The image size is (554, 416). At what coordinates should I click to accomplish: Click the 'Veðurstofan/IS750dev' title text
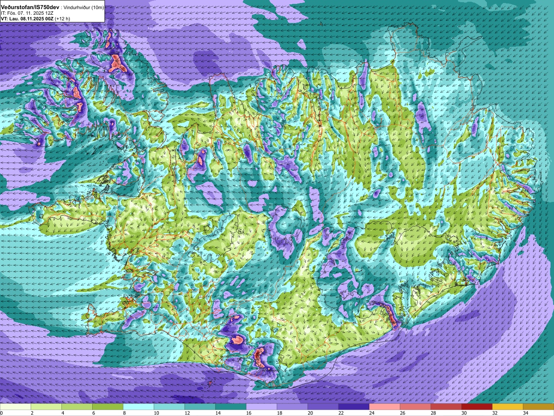tap(30, 7)
